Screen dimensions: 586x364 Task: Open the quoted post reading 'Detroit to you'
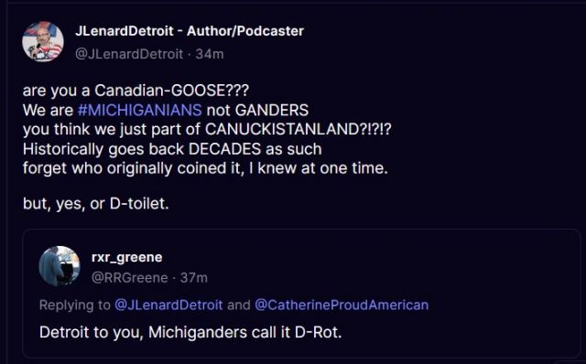tap(301, 293)
